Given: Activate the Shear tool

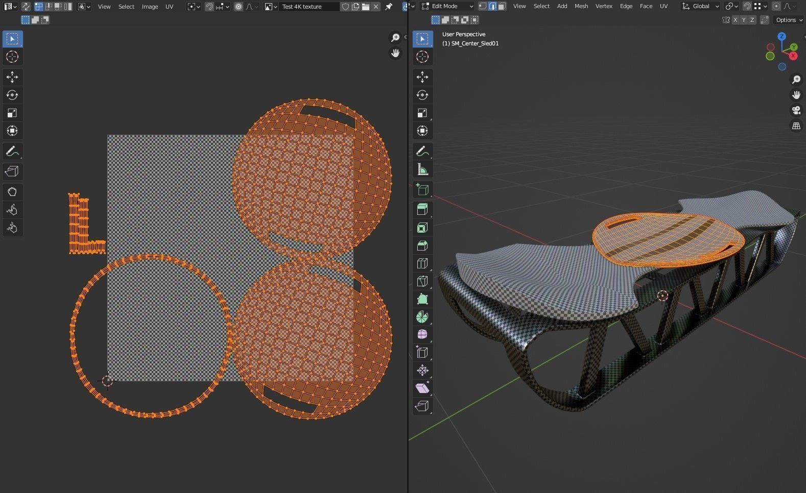Looking at the screenshot, I should (x=422, y=388).
